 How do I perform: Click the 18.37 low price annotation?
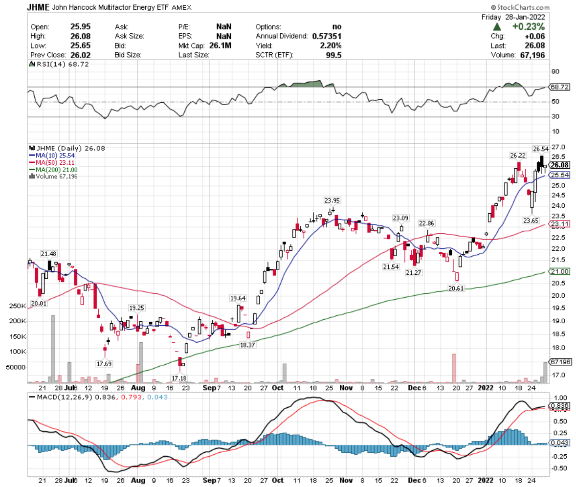point(247,345)
